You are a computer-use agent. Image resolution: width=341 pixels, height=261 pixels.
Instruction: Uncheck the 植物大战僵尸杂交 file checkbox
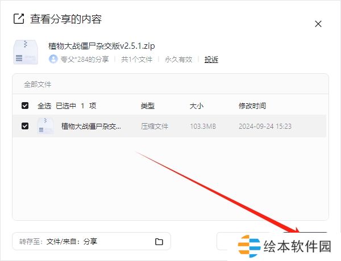tap(25, 126)
